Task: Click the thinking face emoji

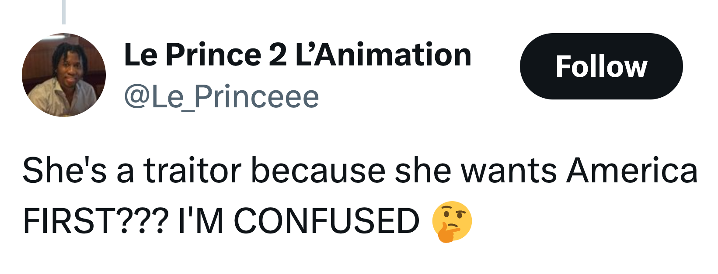Action: [x=452, y=221]
